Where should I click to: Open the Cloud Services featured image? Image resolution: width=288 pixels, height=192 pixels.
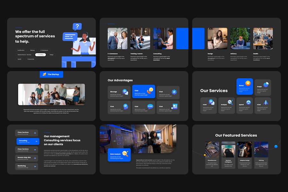coord(212,149)
